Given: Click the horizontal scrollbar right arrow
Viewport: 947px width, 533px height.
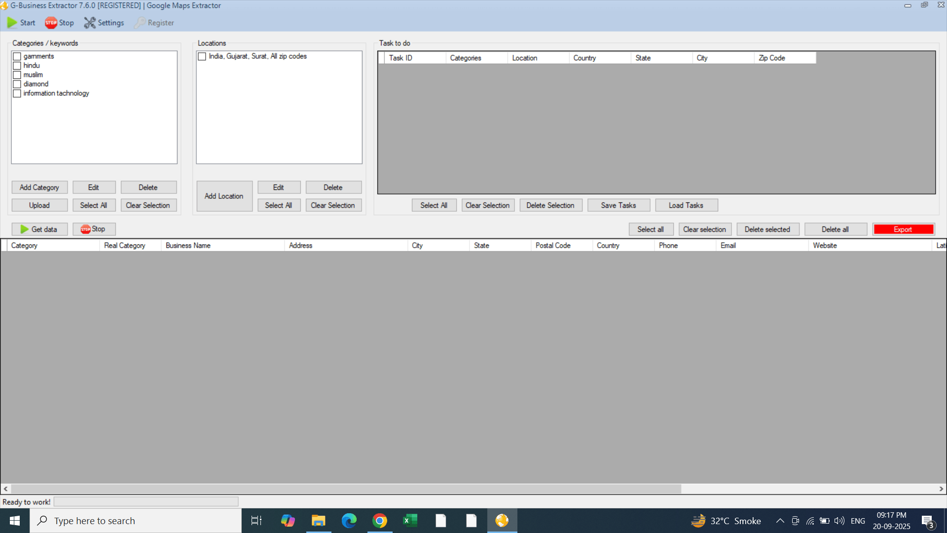Looking at the screenshot, I should click(x=941, y=489).
